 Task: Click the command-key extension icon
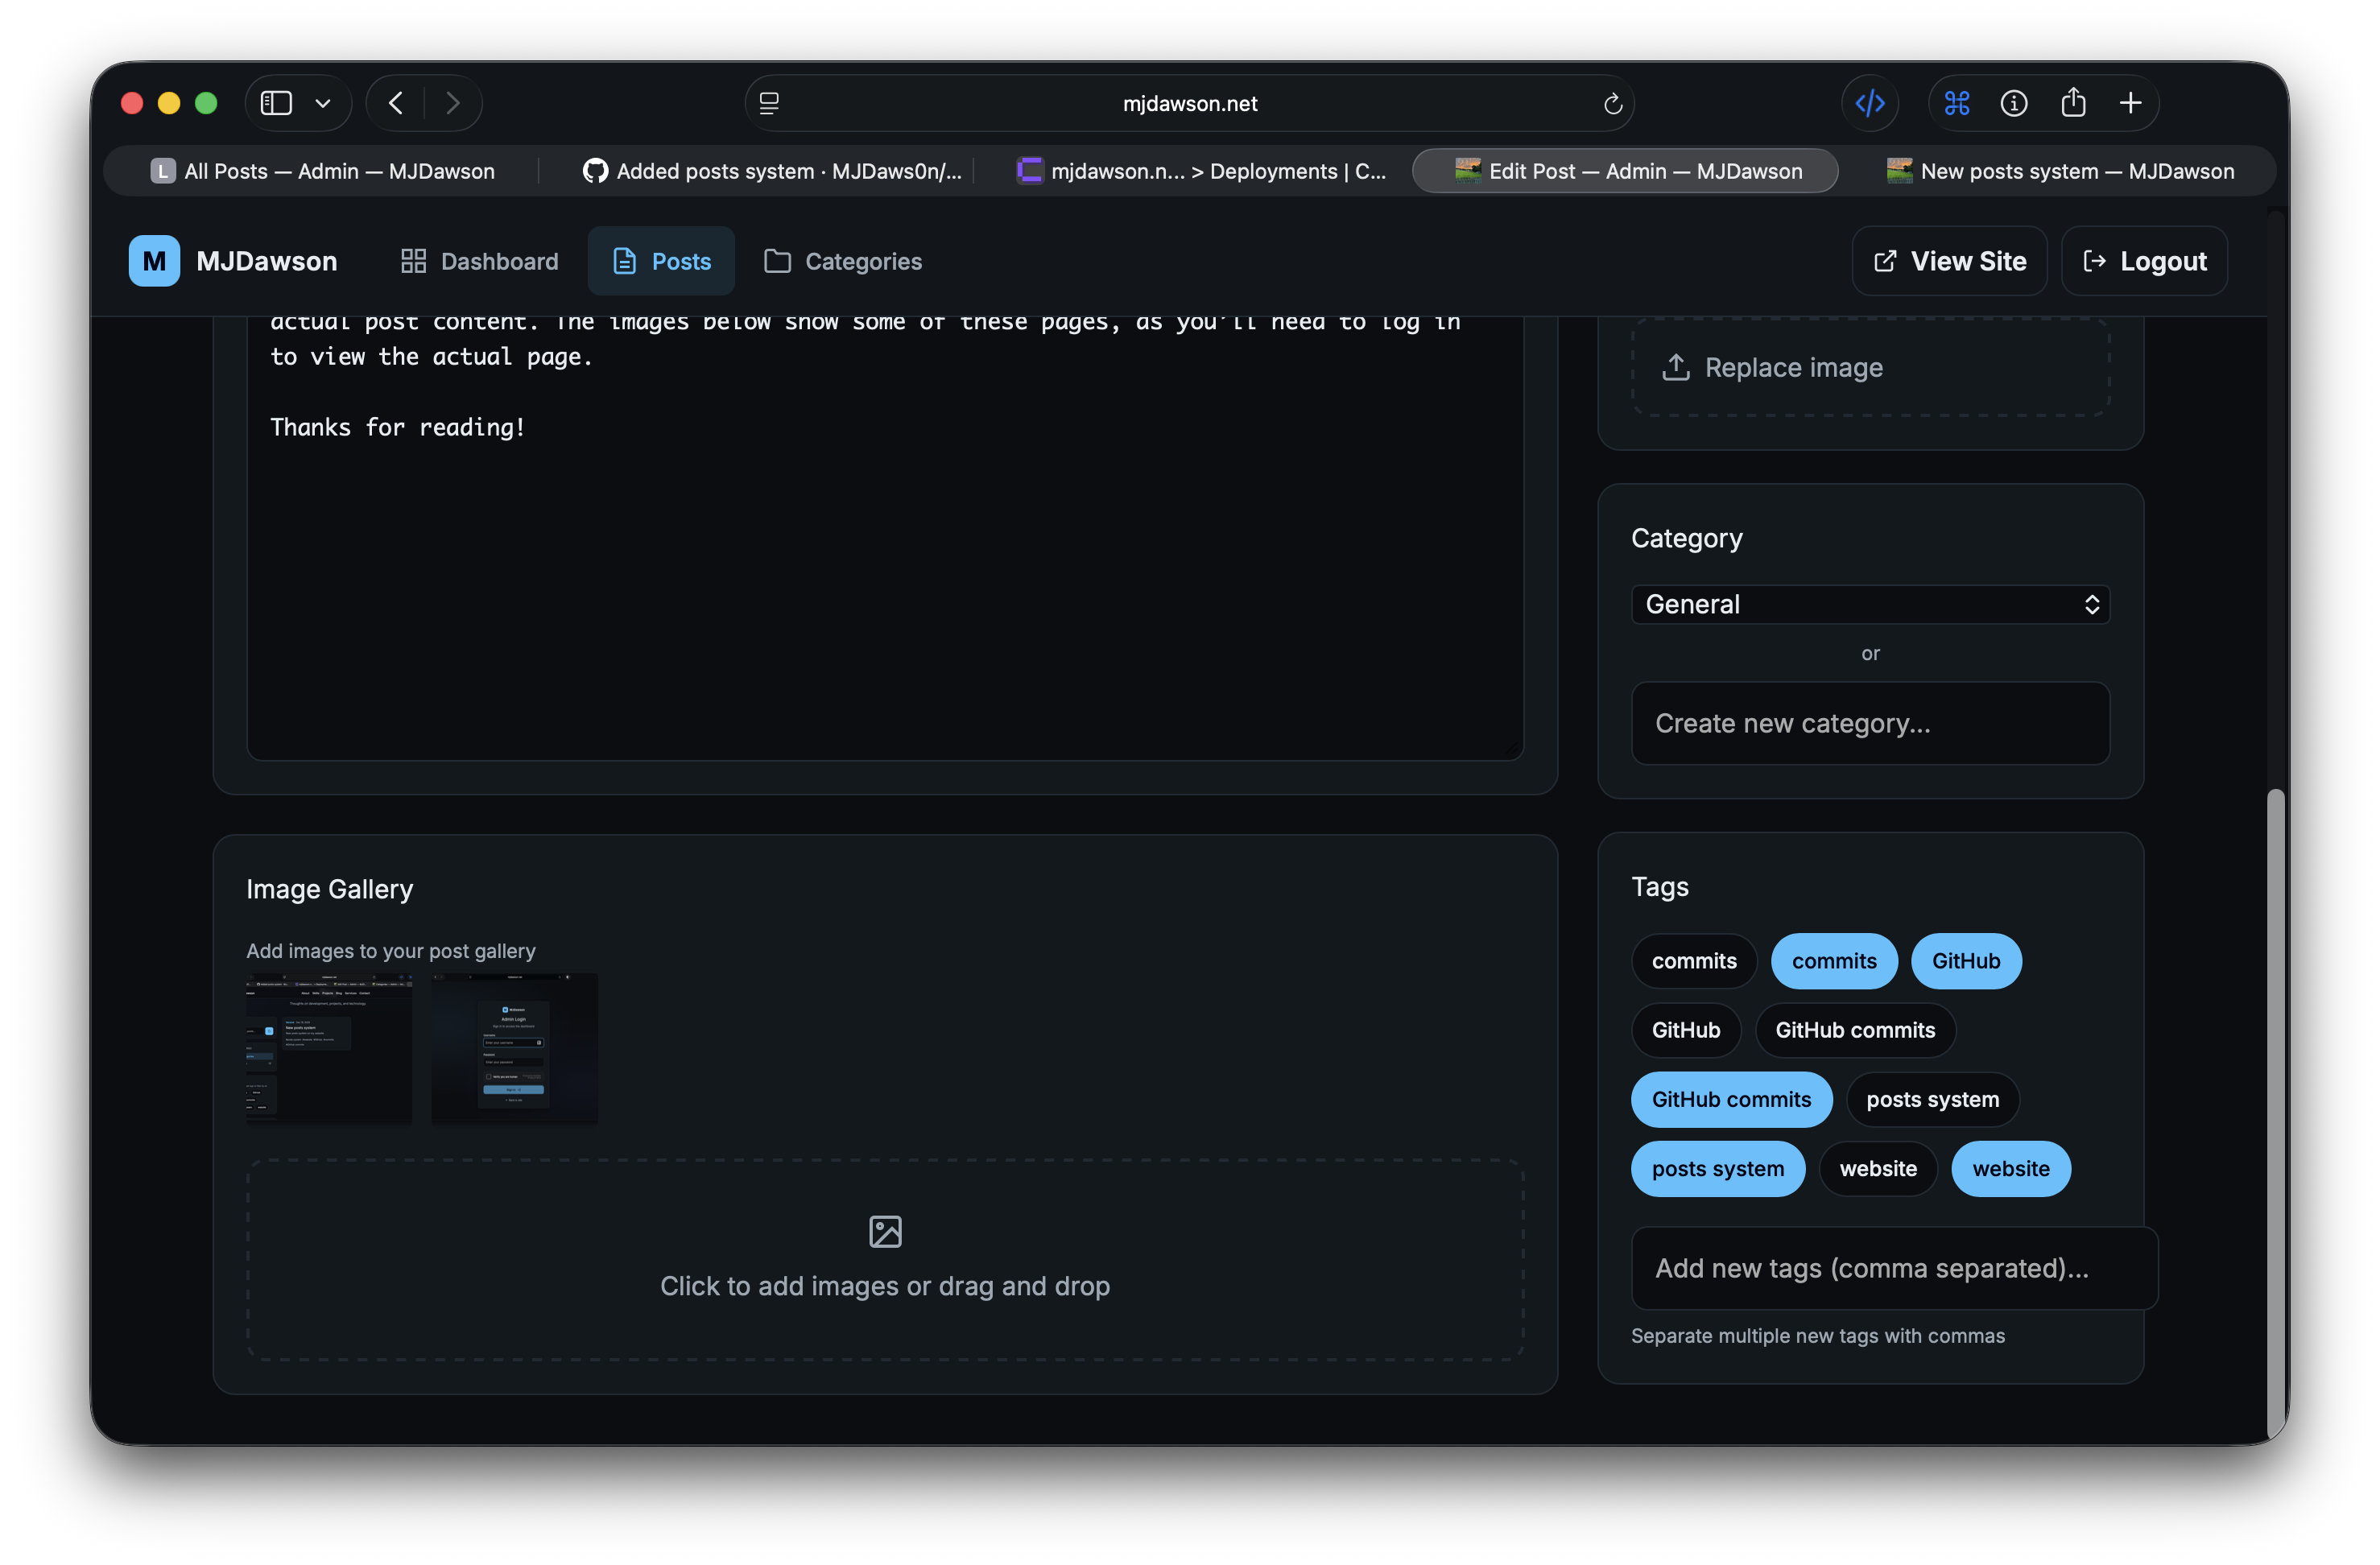tap(1956, 103)
